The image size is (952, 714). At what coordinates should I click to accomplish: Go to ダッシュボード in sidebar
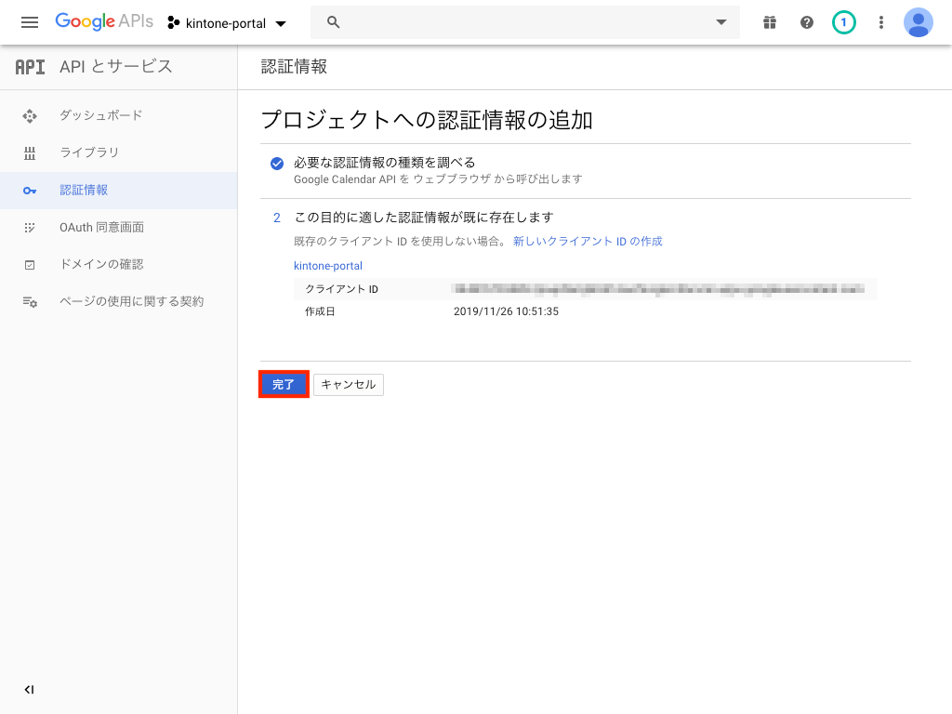tap(100, 115)
